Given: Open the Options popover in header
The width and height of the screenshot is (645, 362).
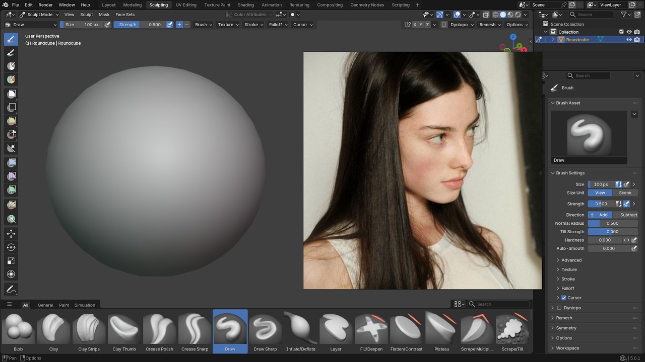Looking at the screenshot, I should 517,25.
